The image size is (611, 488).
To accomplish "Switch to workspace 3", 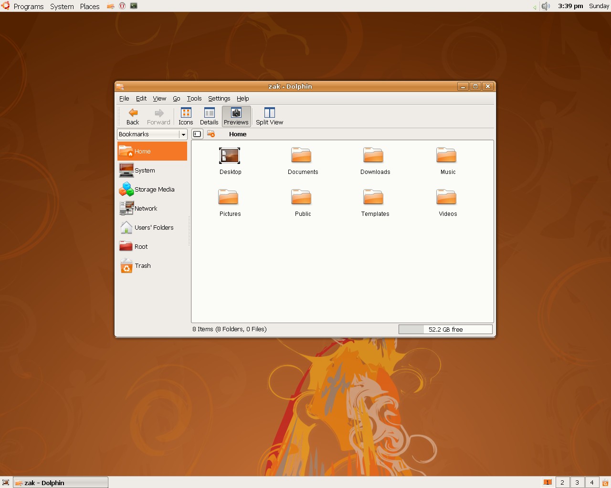I will click(x=577, y=483).
